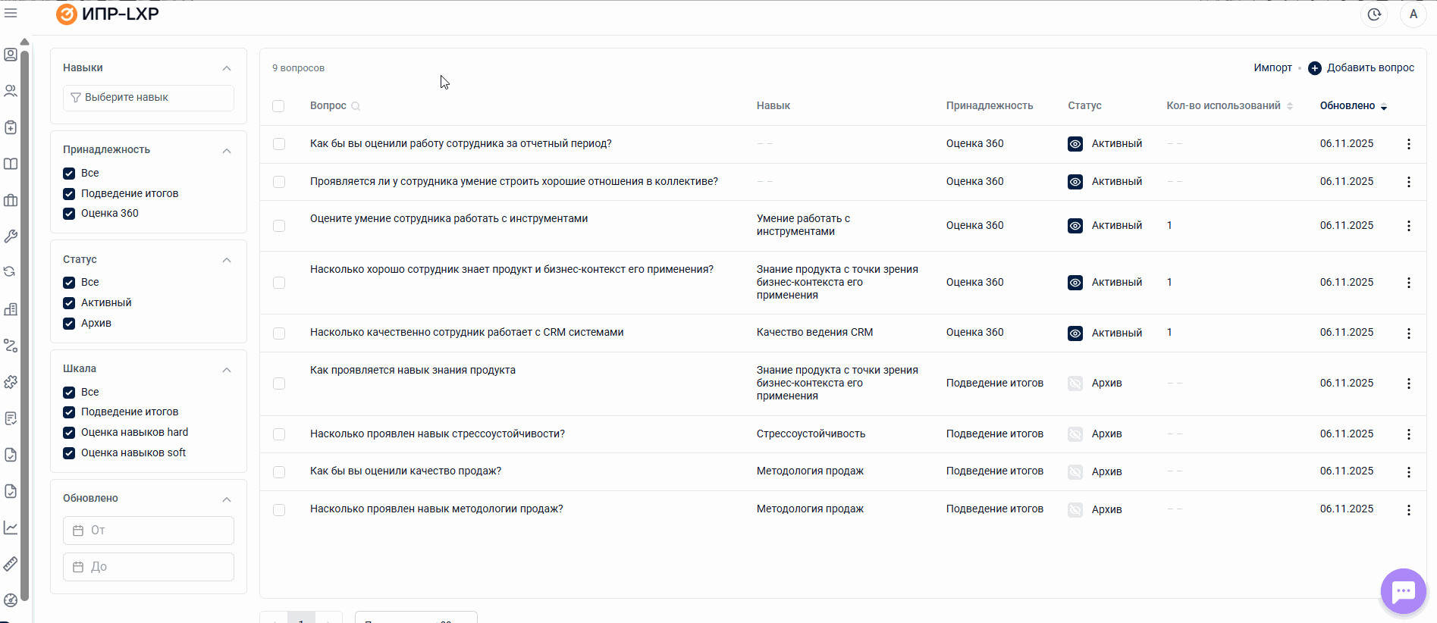Open the Выберите навык skill dropdown
Viewport: 1437px width, 623px height.
point(149,98)
